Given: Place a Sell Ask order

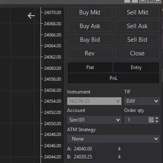Looking at the screenshot, I should pos(137,26).
